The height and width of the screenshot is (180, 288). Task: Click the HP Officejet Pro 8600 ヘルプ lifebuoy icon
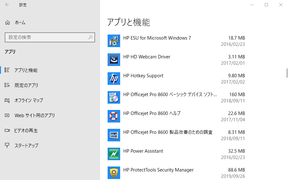[114, 116]
